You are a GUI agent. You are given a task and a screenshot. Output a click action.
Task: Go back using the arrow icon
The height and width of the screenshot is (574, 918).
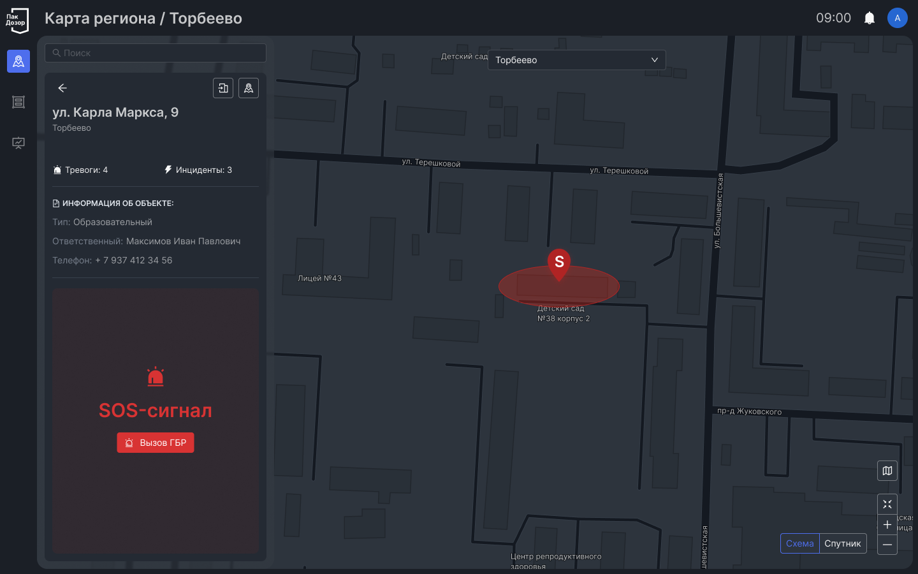(x=62, y=88)
